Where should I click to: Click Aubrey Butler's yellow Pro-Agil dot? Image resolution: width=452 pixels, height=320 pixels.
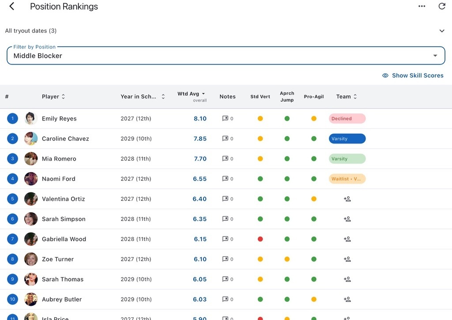314,299
